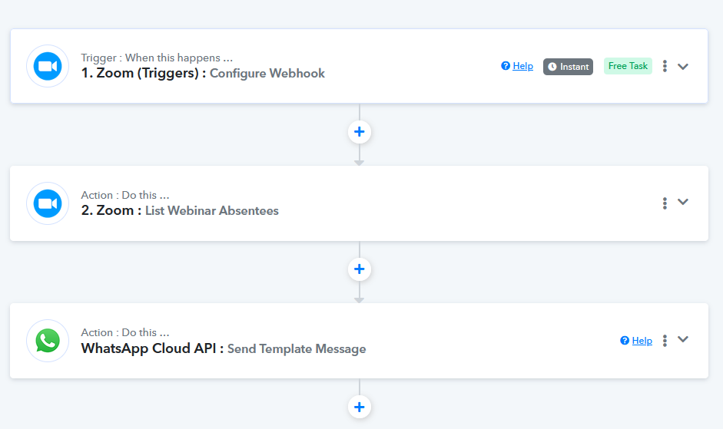Click the Zoom icon in trigger step

[48, 66]
